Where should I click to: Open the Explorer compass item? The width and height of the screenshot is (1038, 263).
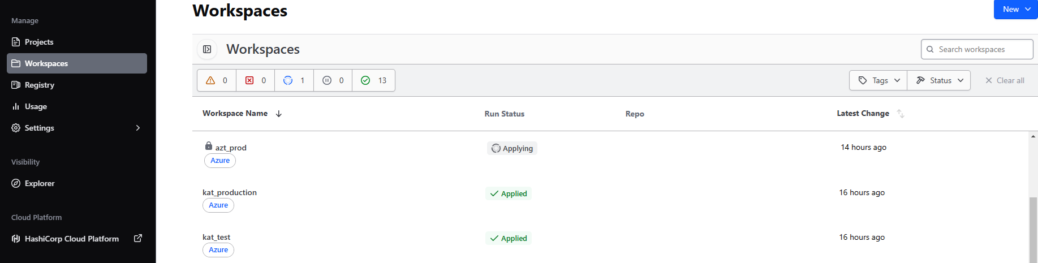pos(40,183)
